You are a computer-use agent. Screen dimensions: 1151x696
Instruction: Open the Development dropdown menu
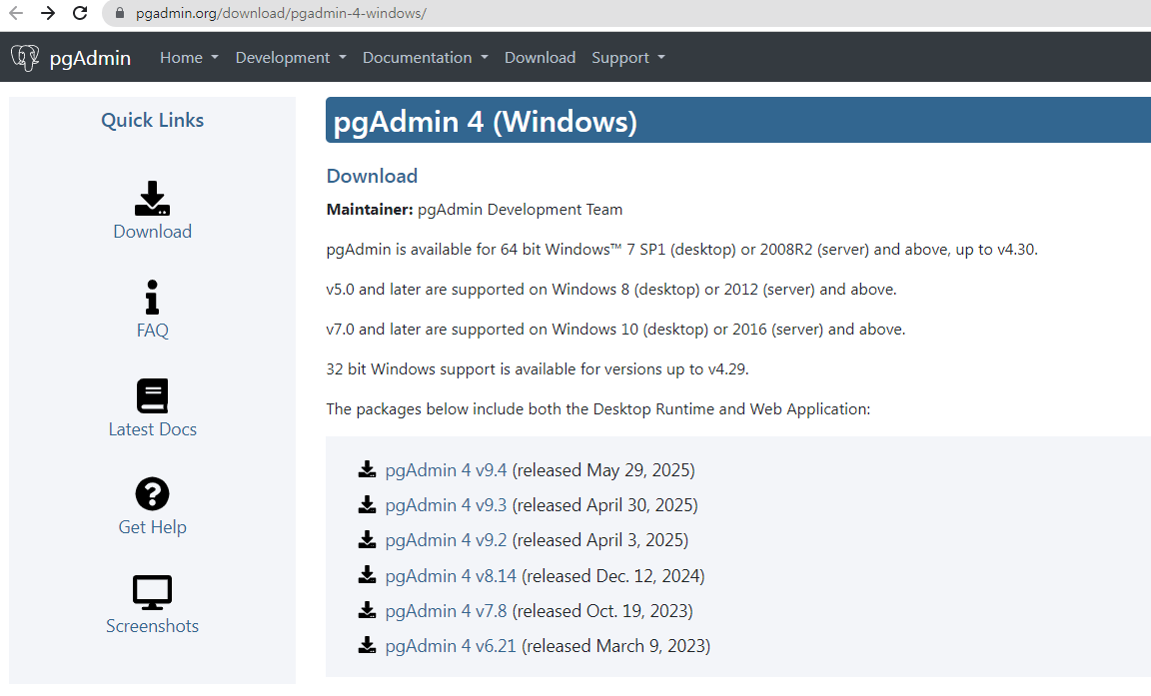(x=290, y=57)
